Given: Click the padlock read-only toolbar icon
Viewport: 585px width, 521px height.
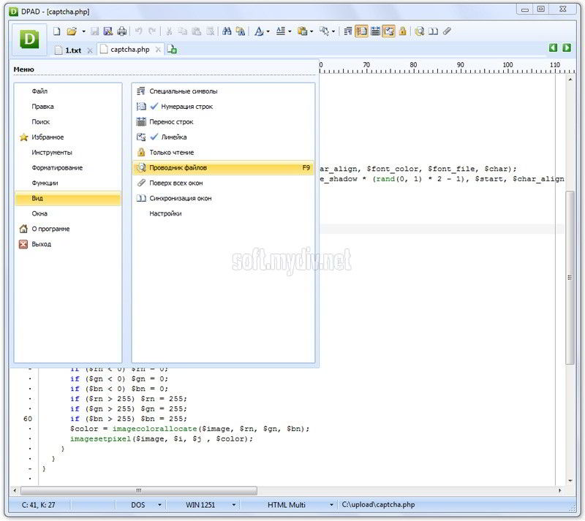Looking at the screenshot, I should tap(402, 31).
